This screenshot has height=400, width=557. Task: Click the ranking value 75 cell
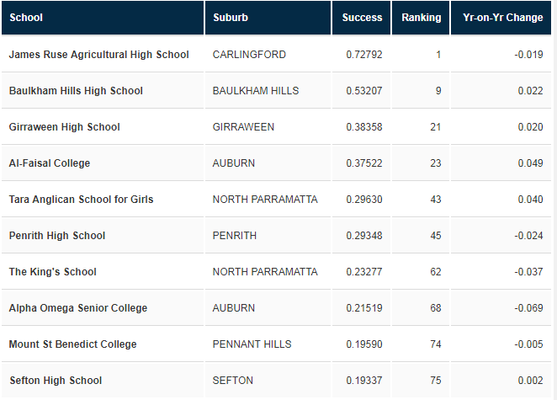click(x=421, y=381)
